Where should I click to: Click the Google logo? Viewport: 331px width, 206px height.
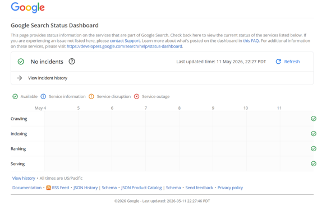pyautogui.click(x=27, y=7)
